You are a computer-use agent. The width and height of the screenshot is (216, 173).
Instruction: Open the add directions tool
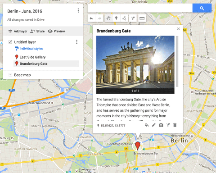point(133,18)
